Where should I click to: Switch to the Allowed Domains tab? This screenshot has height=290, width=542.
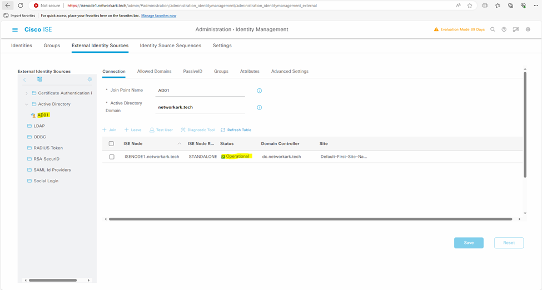(154, 72)
